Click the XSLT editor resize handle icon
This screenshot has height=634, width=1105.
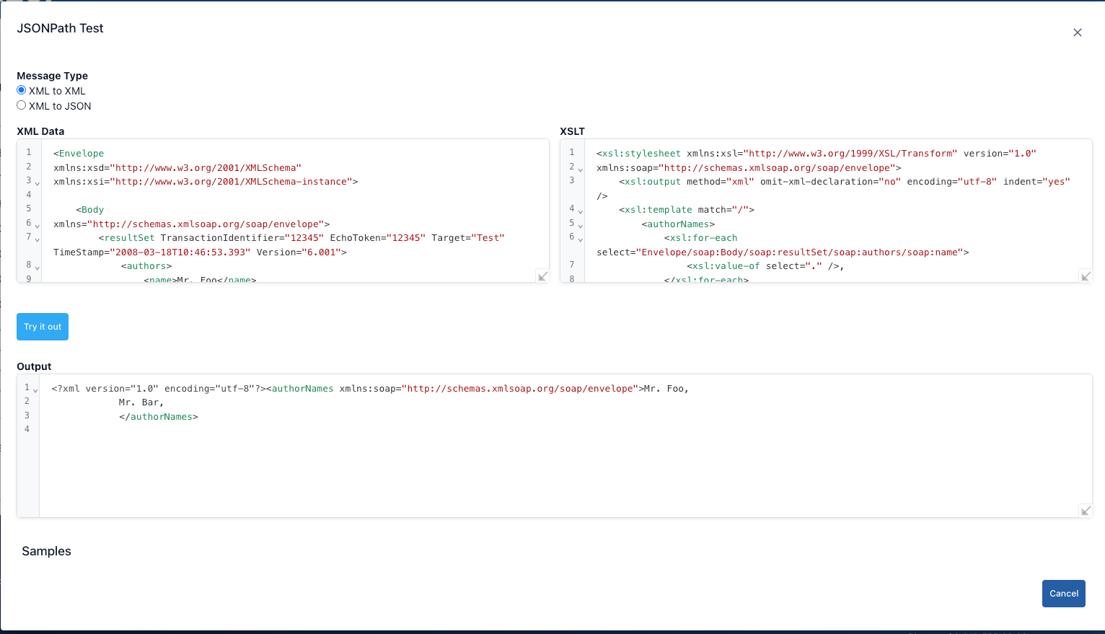point(1085,276)
